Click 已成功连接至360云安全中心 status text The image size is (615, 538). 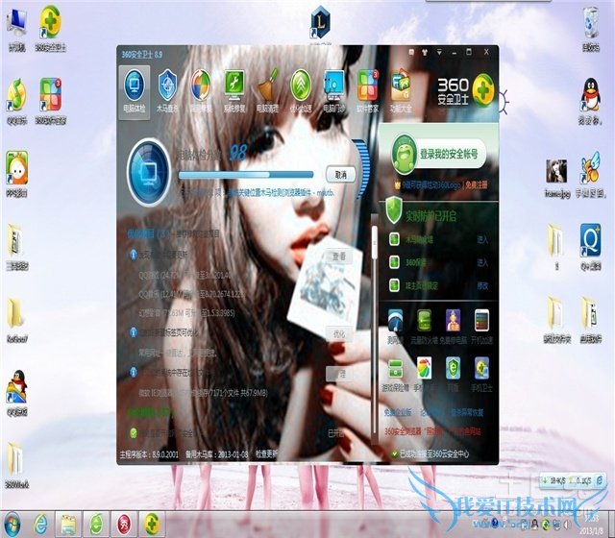(434, 454)
